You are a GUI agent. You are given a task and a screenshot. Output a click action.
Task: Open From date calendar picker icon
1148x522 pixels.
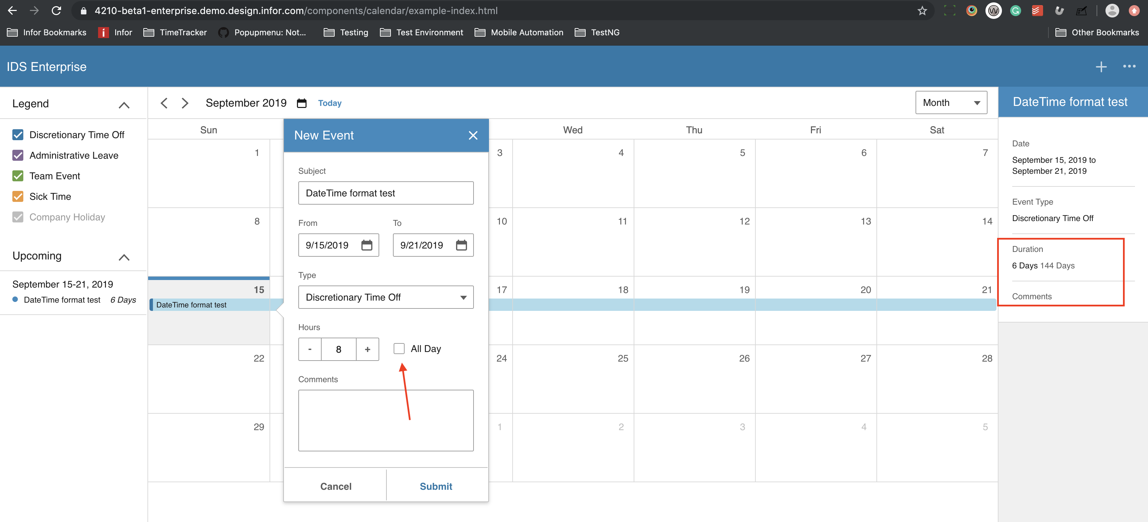pyautogui.click(x=366, y=245)
